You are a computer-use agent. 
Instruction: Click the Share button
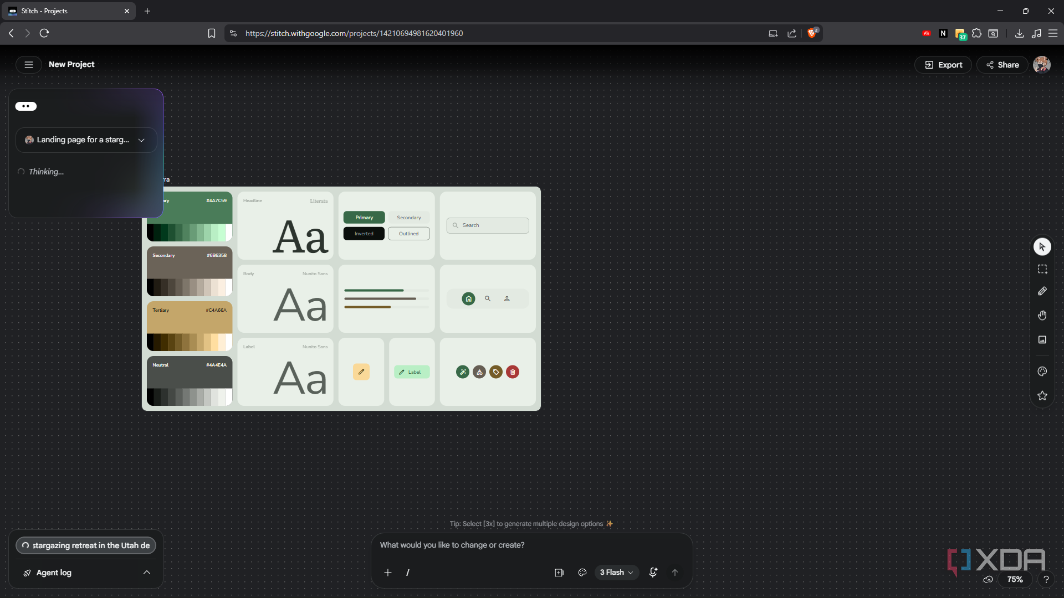click(x=1002, y=65)
